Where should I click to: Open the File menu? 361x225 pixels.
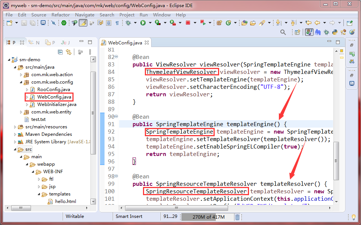tap(9, 15)
